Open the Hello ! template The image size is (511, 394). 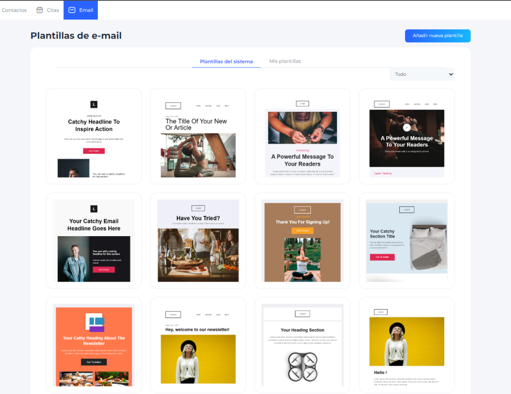click(407, 345)
